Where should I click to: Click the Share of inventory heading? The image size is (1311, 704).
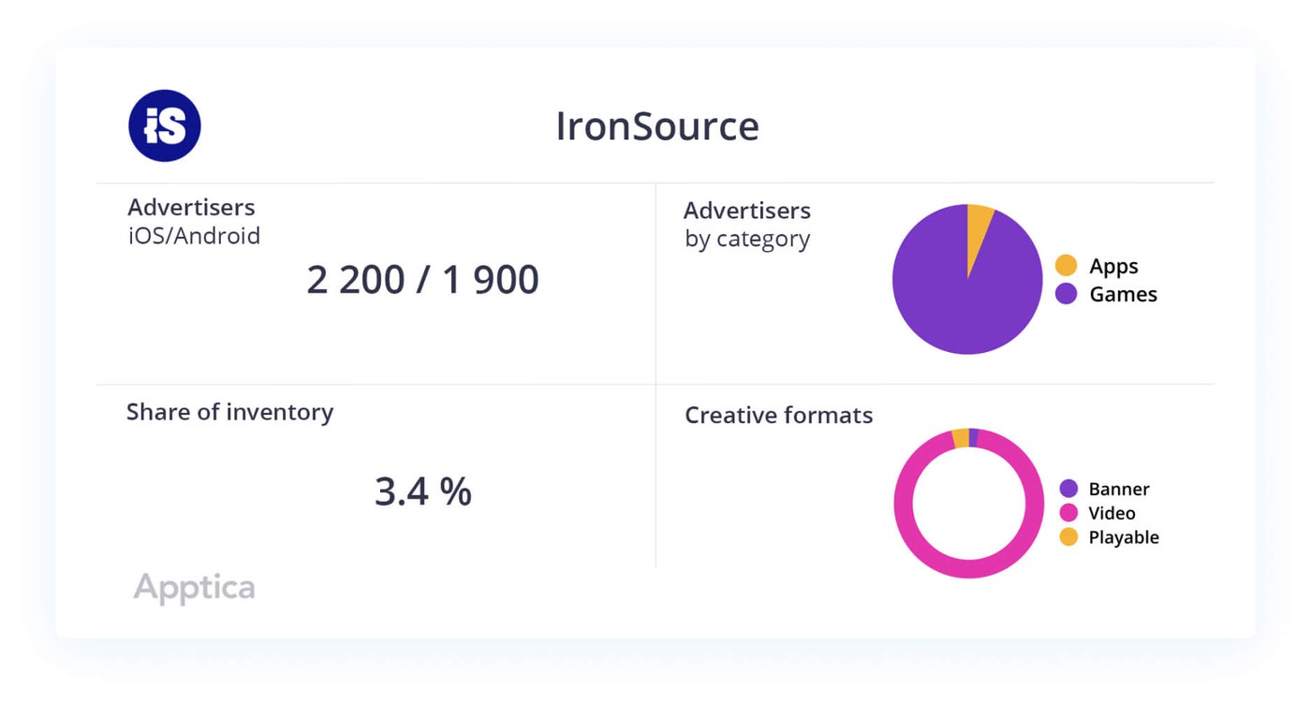(229, 412)
